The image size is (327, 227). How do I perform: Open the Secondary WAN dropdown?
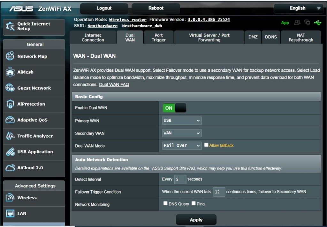point(182,133)
